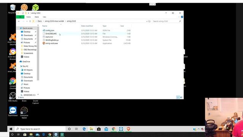The width and height of the screenshot is (243, 137).
Task: Click the magnifier icon in Explorer search box
Action: (180, 21)
